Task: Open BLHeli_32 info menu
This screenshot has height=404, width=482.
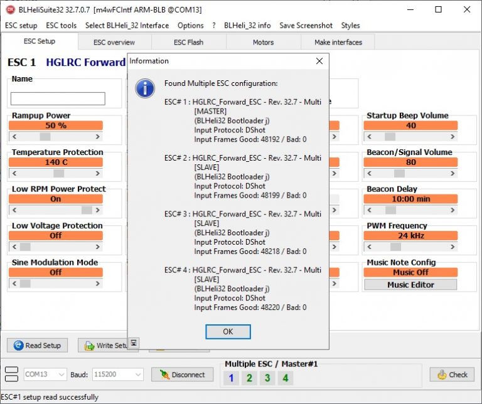Action: [247, 26]
